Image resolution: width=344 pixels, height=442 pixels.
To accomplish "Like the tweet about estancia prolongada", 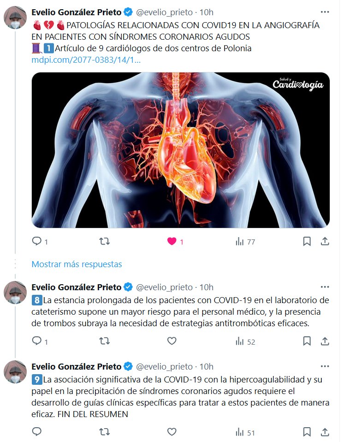I will [172, 341].
